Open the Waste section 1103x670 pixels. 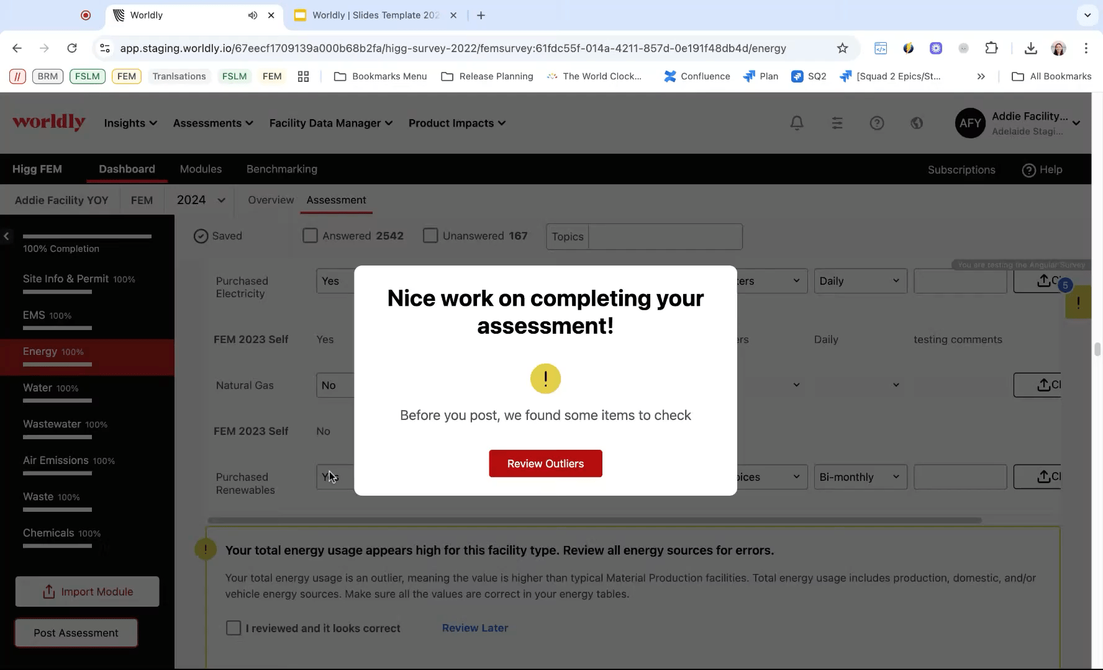pos(87,502)
